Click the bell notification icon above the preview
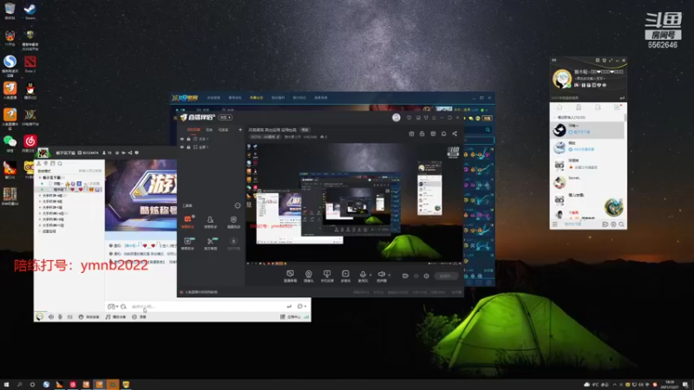This screenshot has height=390, width=694. (x=443, y=133)
